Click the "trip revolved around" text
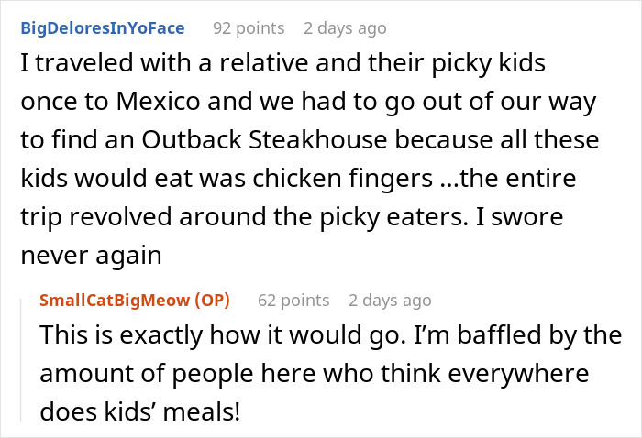This screenshot has height=438, width=642. [129, 218]
